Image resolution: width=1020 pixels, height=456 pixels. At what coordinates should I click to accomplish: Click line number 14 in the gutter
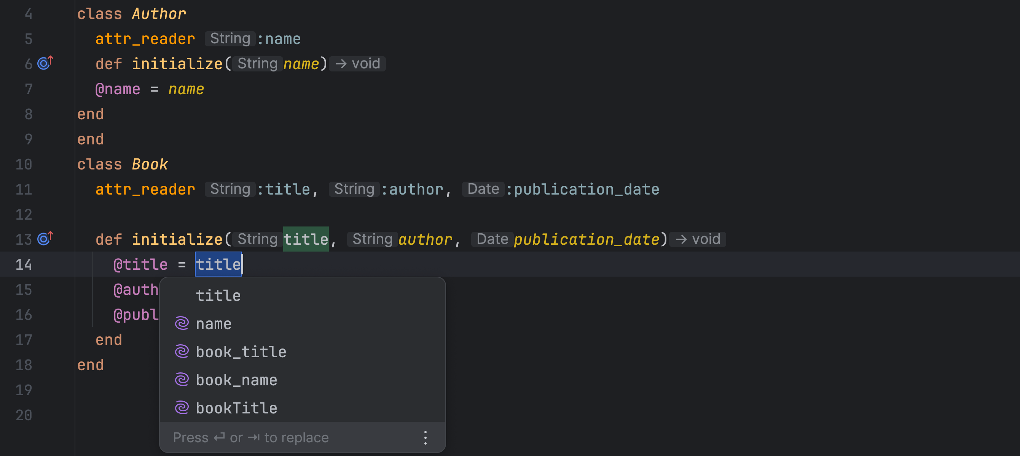24,264
